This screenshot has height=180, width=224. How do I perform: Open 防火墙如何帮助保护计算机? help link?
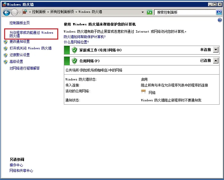tap(84, 37)
